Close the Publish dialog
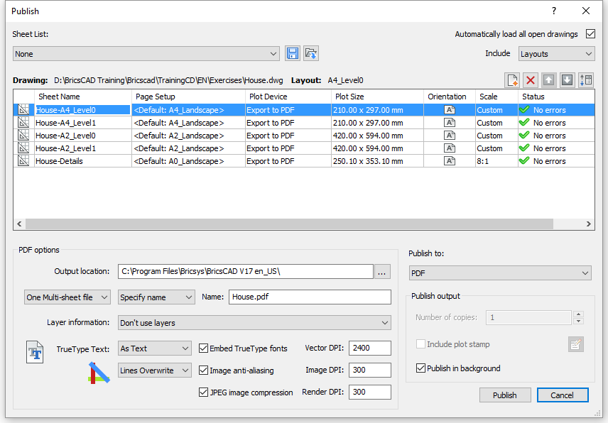Image resolution: width=608 pixels, height=423 pixels. [x=586, y=11]
